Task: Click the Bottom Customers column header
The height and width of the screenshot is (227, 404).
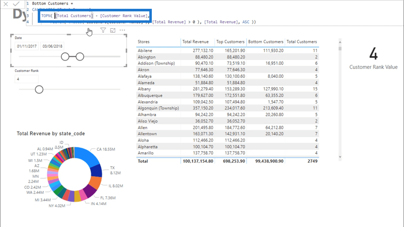Action: pos(266,42)
